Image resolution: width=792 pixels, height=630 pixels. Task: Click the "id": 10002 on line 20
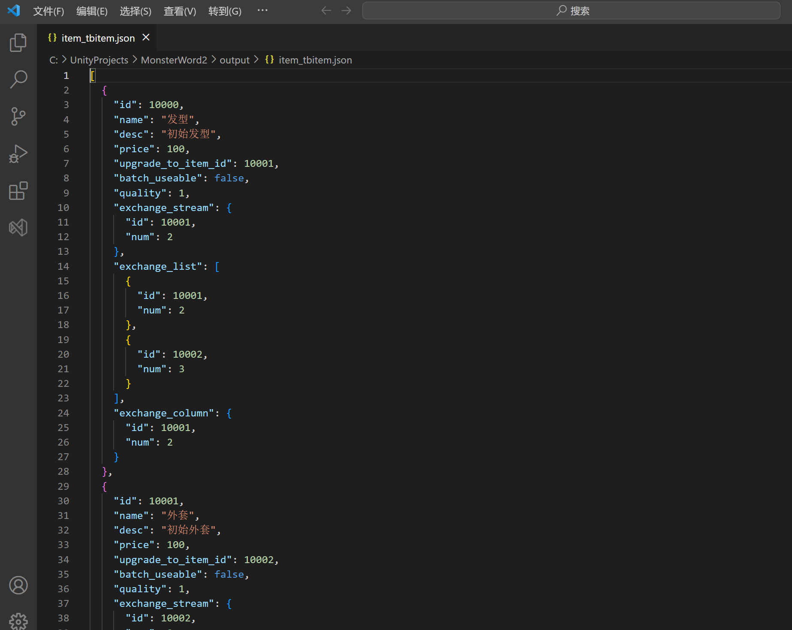172,354
